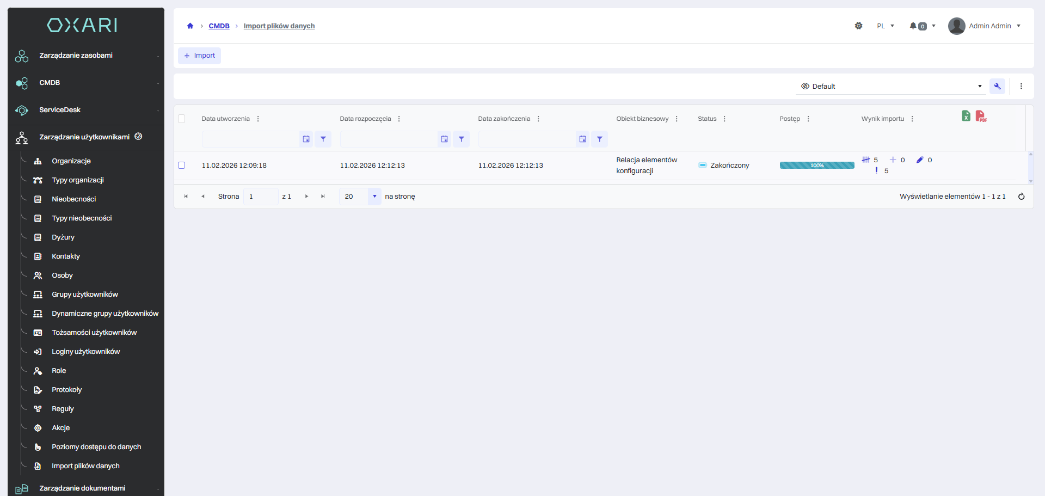This screenshot has width=1045, height=496.
Task: Export table to Excel file
Action: pyautogui.click(x=966, y=116)
